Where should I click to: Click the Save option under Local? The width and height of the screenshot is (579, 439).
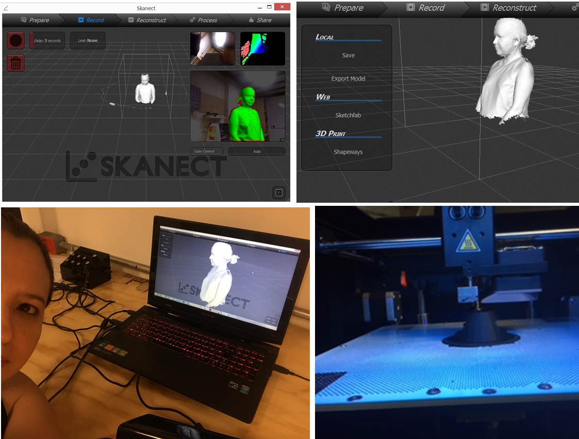coord(348,55)
